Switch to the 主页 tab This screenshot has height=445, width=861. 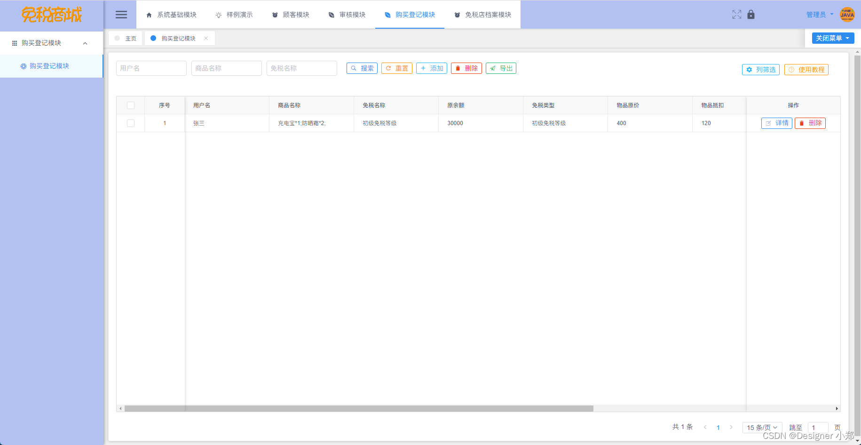(126, 39)
